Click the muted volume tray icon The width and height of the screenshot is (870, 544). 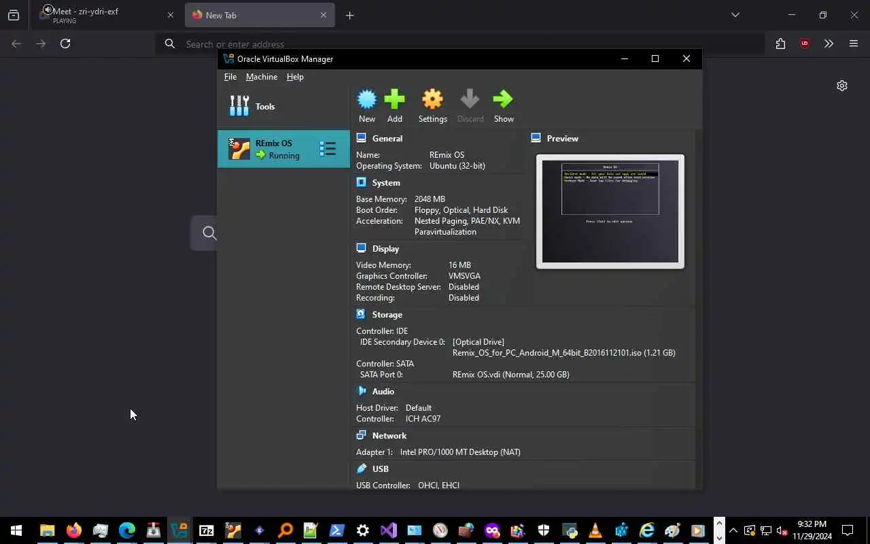(782, 530)
